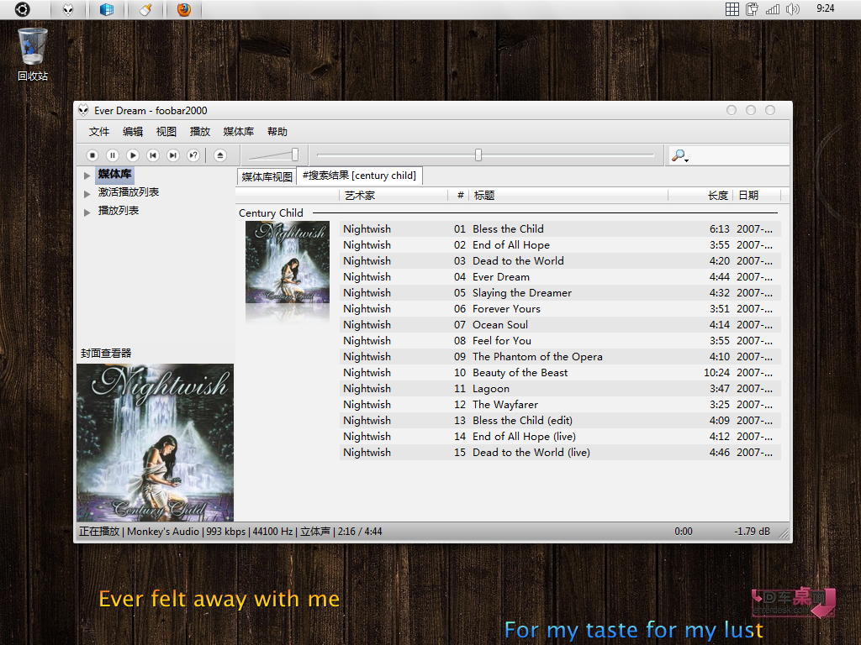861x645 pixels.
Task: Expand the 激活播放列表 tree node
Action: pyautogui.click(x=87, y=194)
